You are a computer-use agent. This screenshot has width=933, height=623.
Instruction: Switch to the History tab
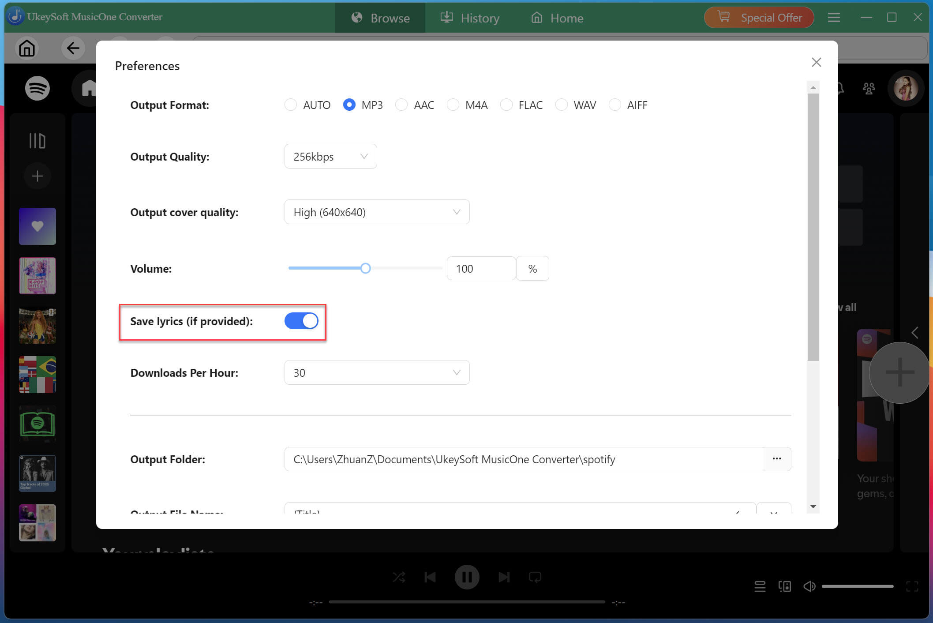click(470, 18)
